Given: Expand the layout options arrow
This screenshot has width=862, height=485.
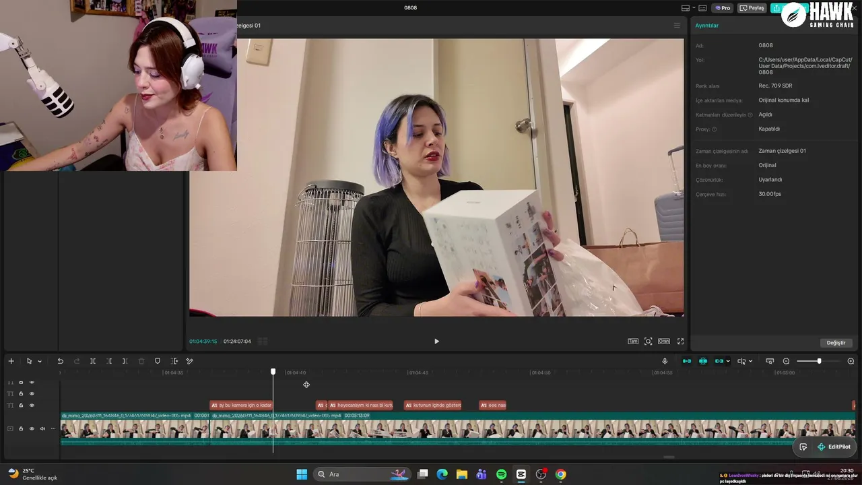Looking at the screenshot, I should tap(694, 8).
